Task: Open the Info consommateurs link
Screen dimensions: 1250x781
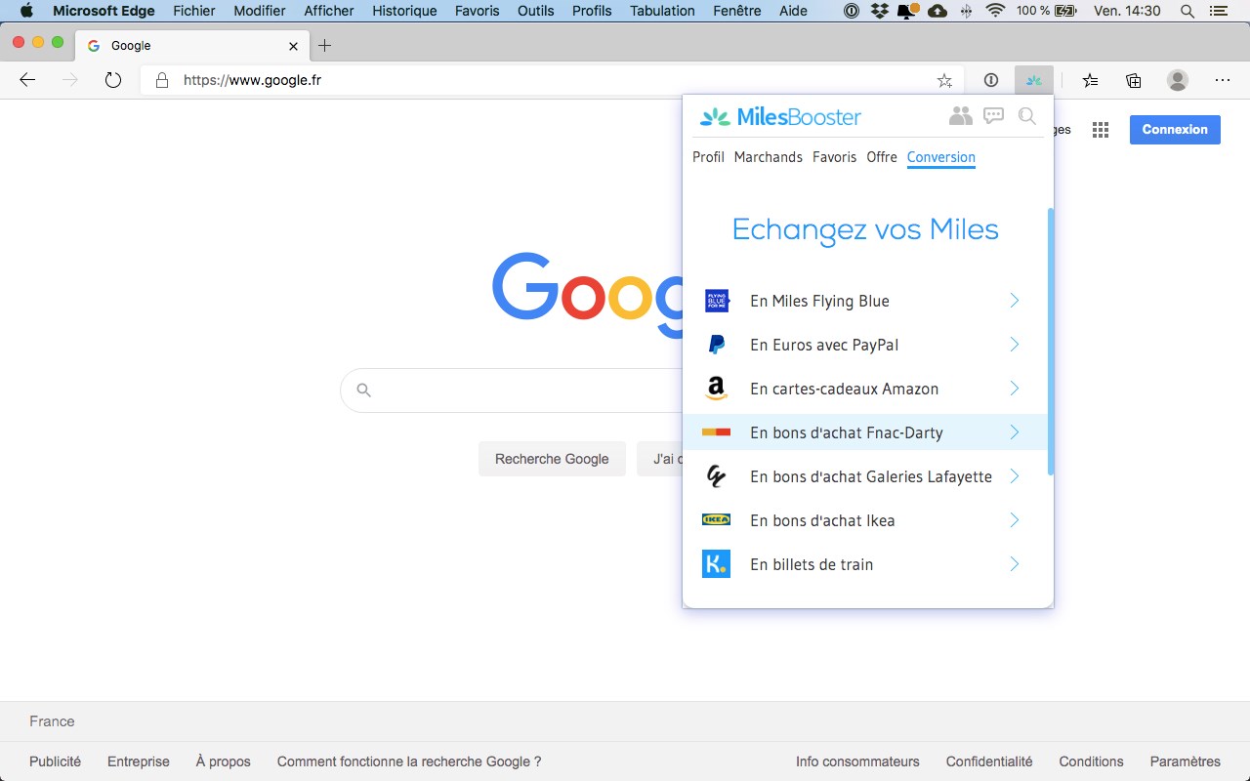Action: [857, 761]
